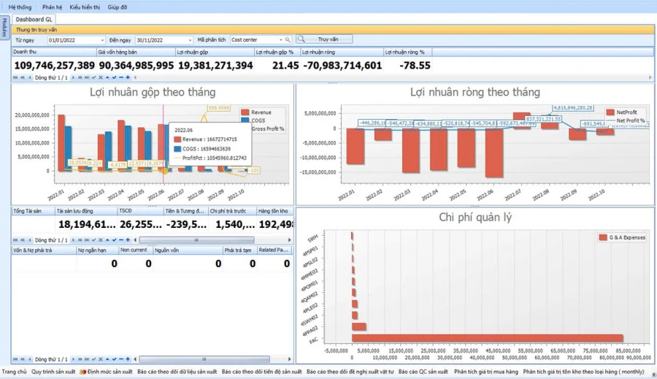Click COGS blue legend swatch
Viewport: 657px width, 379px height.
245,120
